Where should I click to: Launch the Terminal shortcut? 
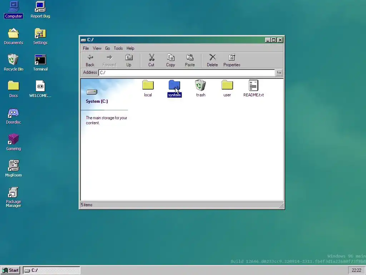point(40,63)
